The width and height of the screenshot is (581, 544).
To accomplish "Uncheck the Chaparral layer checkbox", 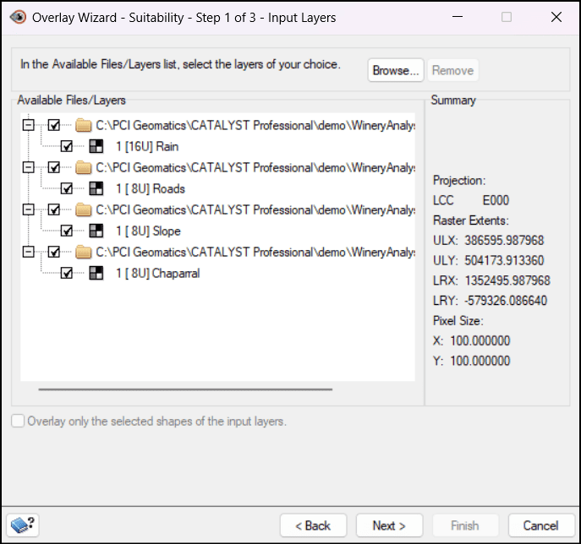I will [67, 273].
